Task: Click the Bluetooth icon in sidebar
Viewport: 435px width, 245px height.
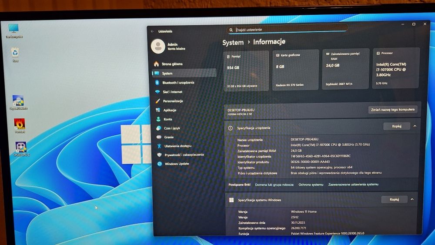Action: coord(157,82)
